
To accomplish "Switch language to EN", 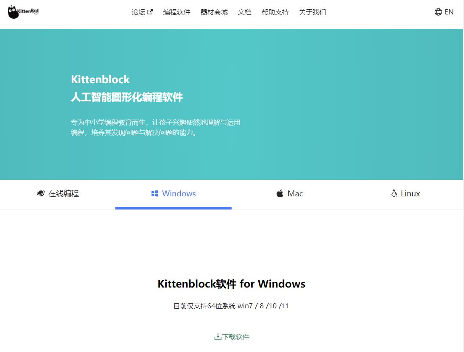I will coord(449,12).
